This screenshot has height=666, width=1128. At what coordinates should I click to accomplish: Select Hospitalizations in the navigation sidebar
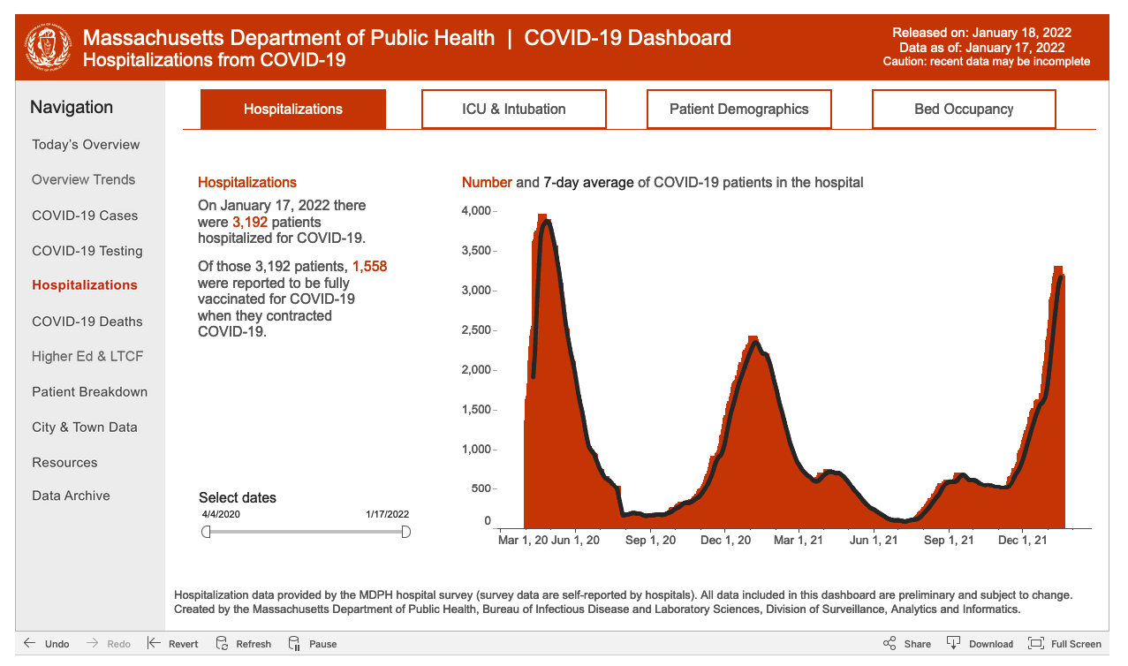[85, 284]
